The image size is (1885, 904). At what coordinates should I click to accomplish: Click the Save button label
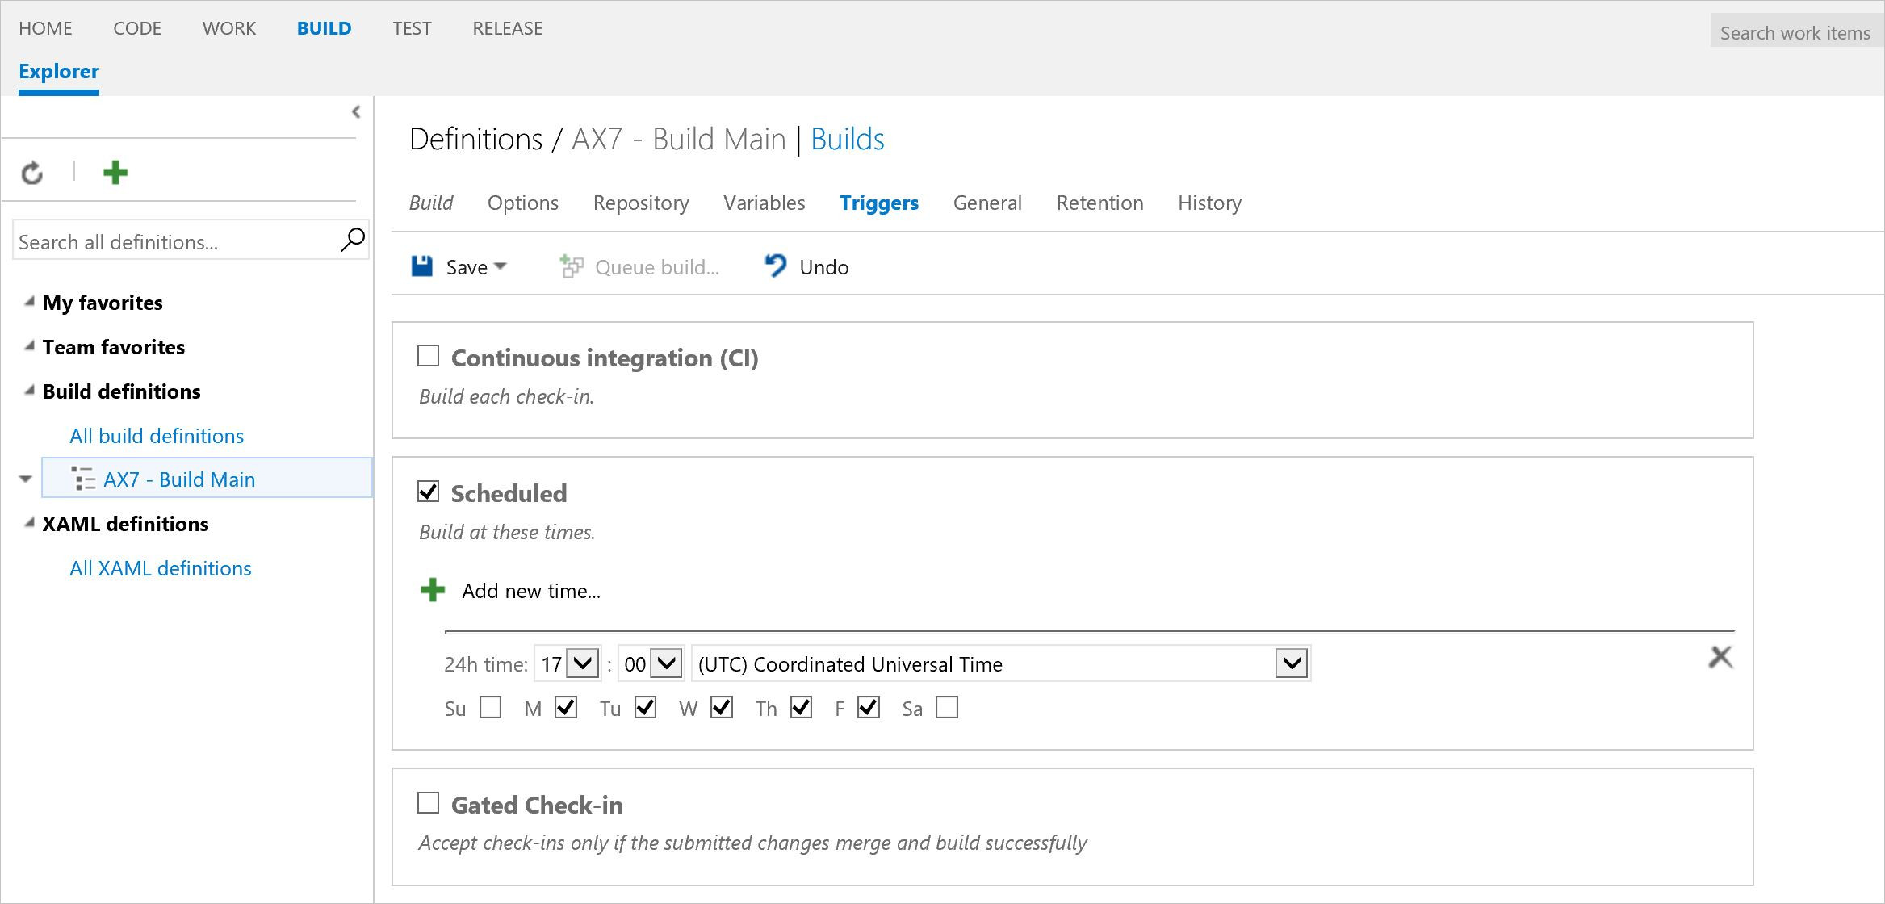[x=467, y=267]
